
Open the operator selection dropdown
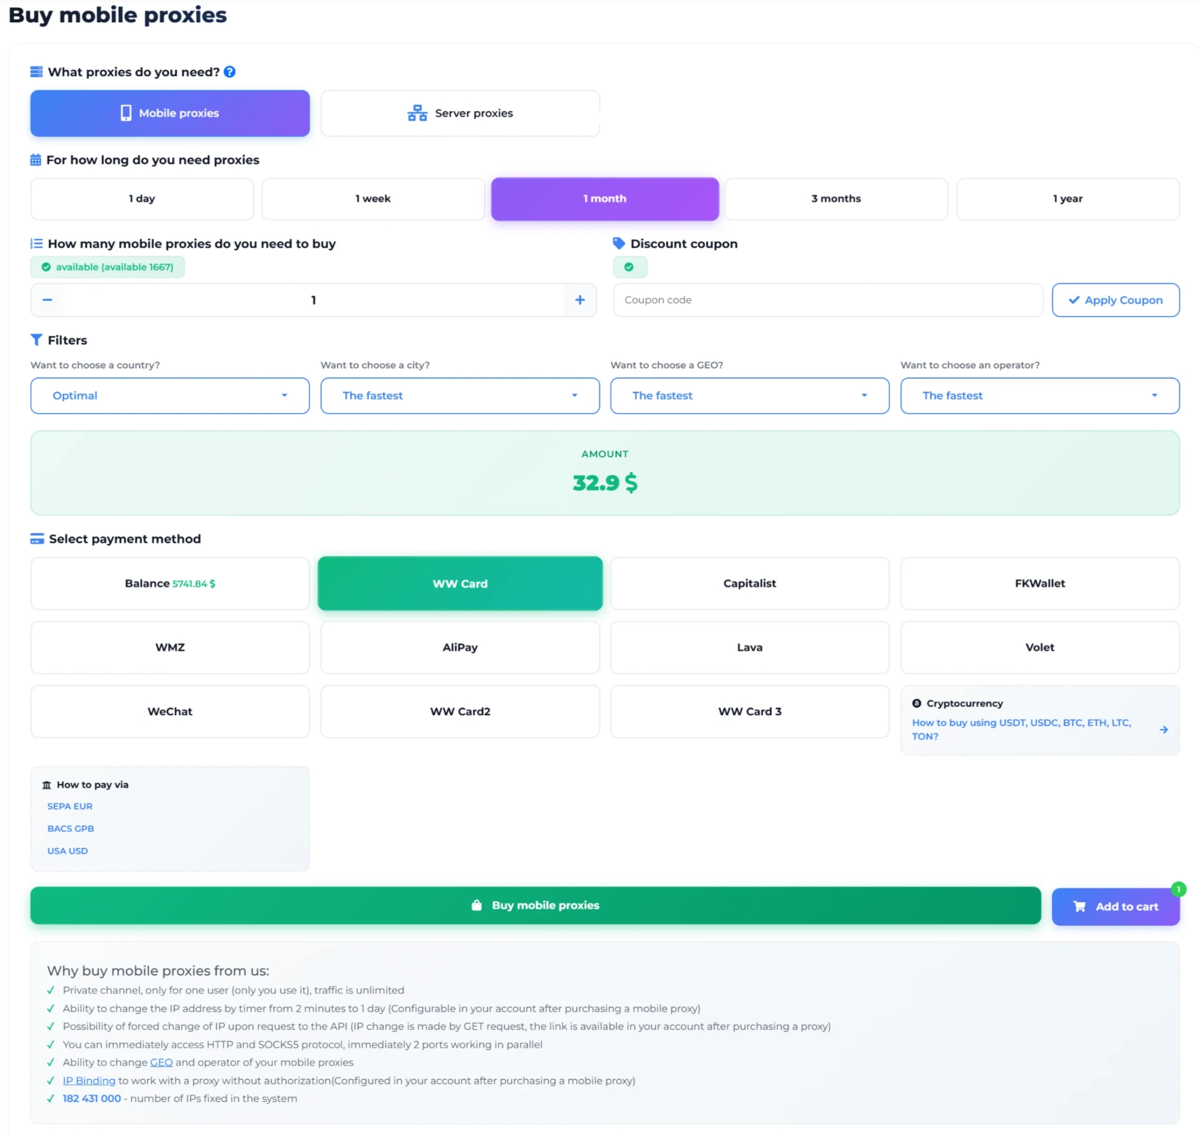click(1039, 396)
